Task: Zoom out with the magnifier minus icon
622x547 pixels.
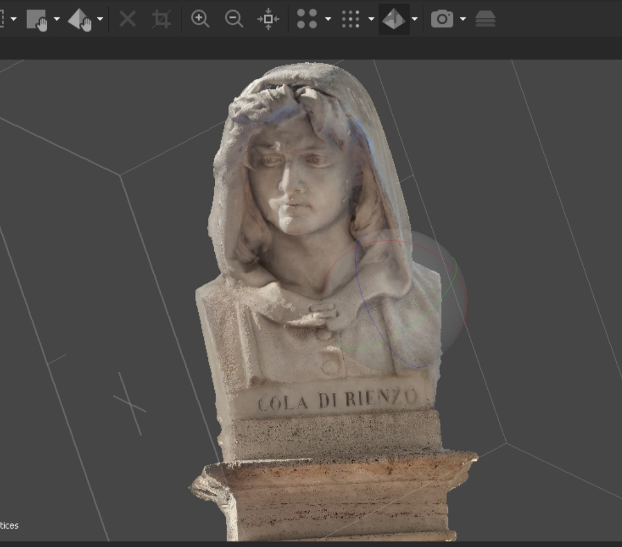Action: click(x=234, y=19)
